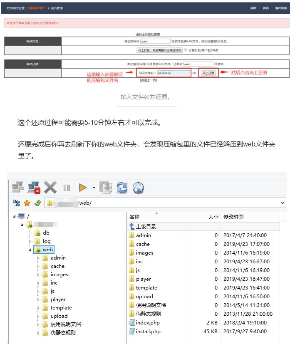
Task: Click the cancel transfer X icon
Action: (x=50, y=187)
